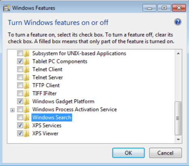
Task: Tick the Windows Process Activation Service checkbox
Action: click(x=20, y=109)
